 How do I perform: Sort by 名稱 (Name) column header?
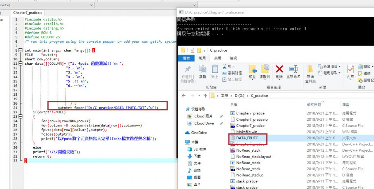click(233, 105)
